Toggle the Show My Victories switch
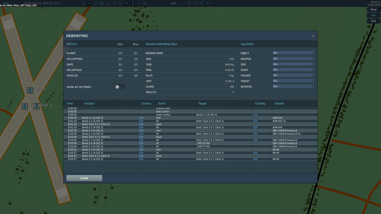Image resolution: width=381 pixels, height=214 pixels. click(x=120, y=87)
